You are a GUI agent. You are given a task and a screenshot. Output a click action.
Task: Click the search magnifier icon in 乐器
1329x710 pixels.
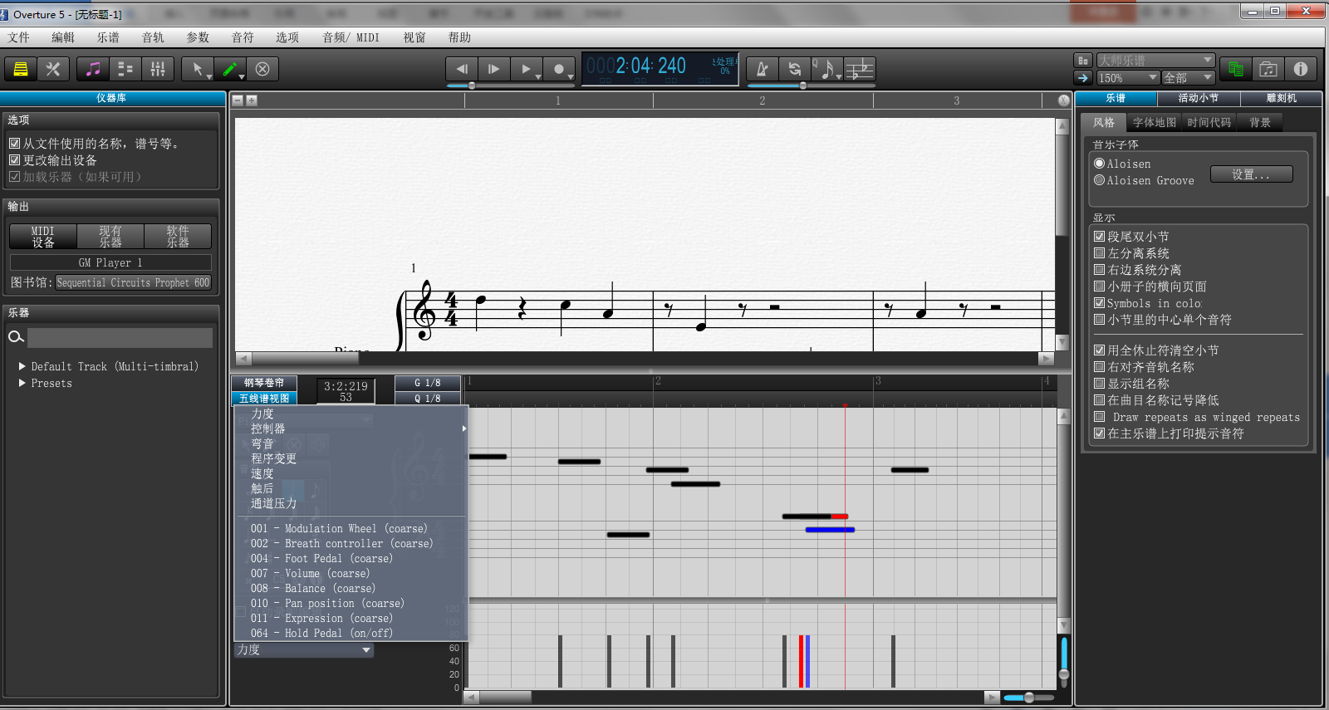point(15,337)
